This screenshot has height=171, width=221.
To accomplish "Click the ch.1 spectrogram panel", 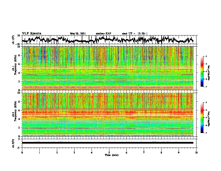I will coord(108,68).
